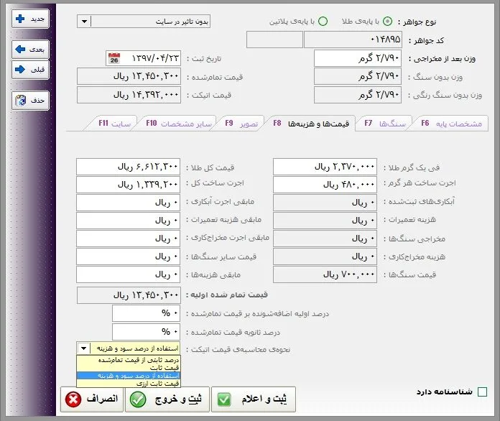This screenshot has height=421, width=500.
Task: Click the مابقی هزینه تعمیرات field
Action: coord(128,221)
